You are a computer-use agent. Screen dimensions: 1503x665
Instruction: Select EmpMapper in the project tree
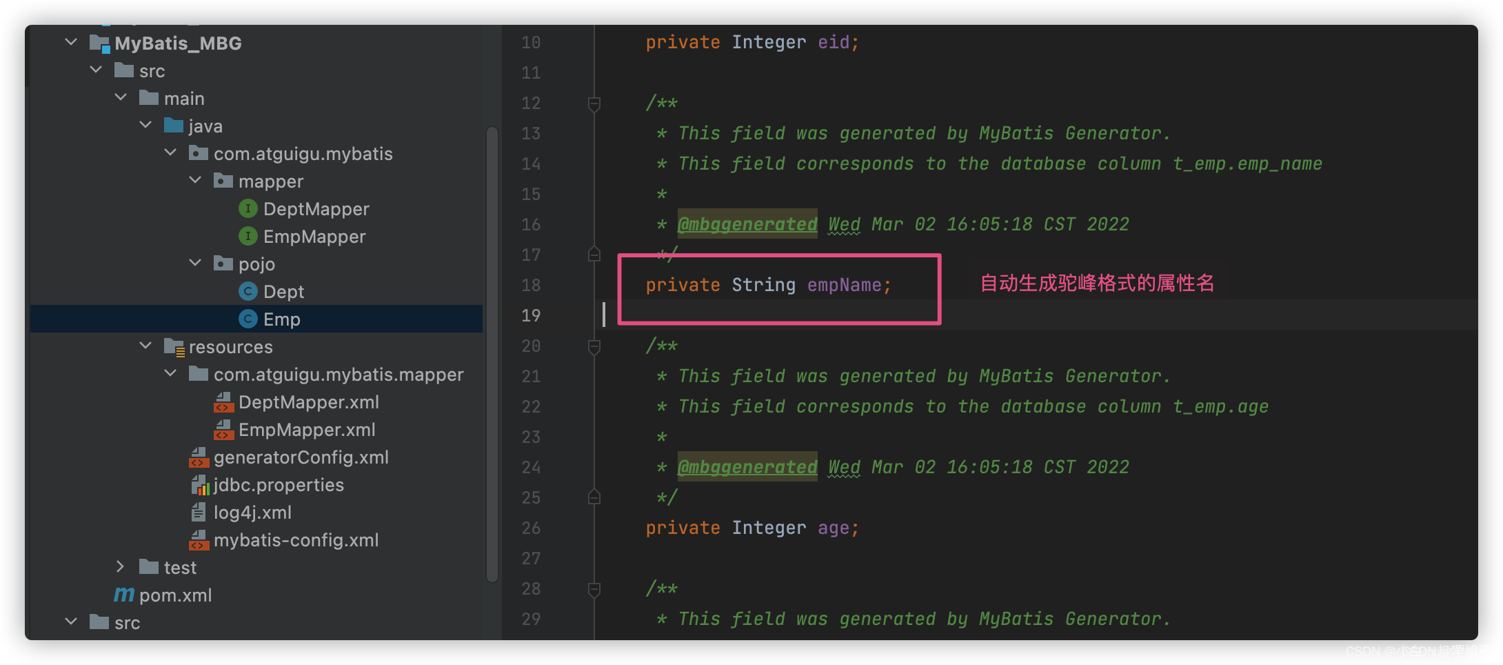pyautogui.click(x=314, y=236)
